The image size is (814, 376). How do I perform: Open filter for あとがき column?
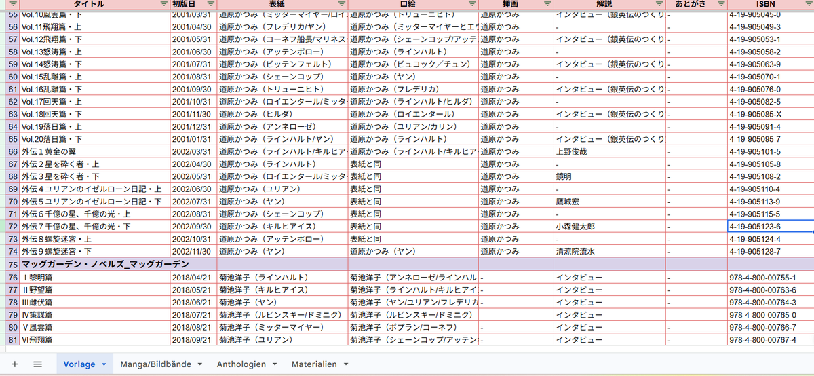720,3
